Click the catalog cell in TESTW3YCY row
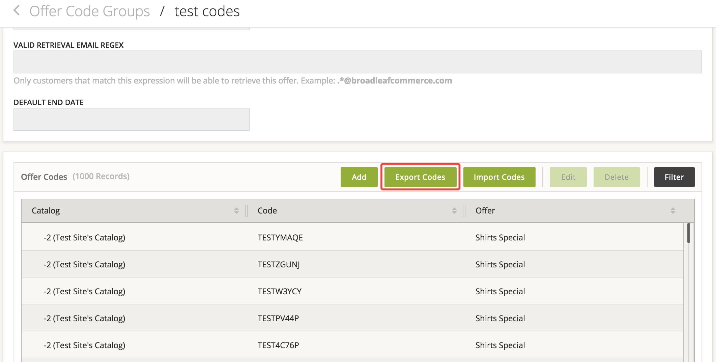Image resolution: width=716 pixels, height=362 pixels. (84, 291)
